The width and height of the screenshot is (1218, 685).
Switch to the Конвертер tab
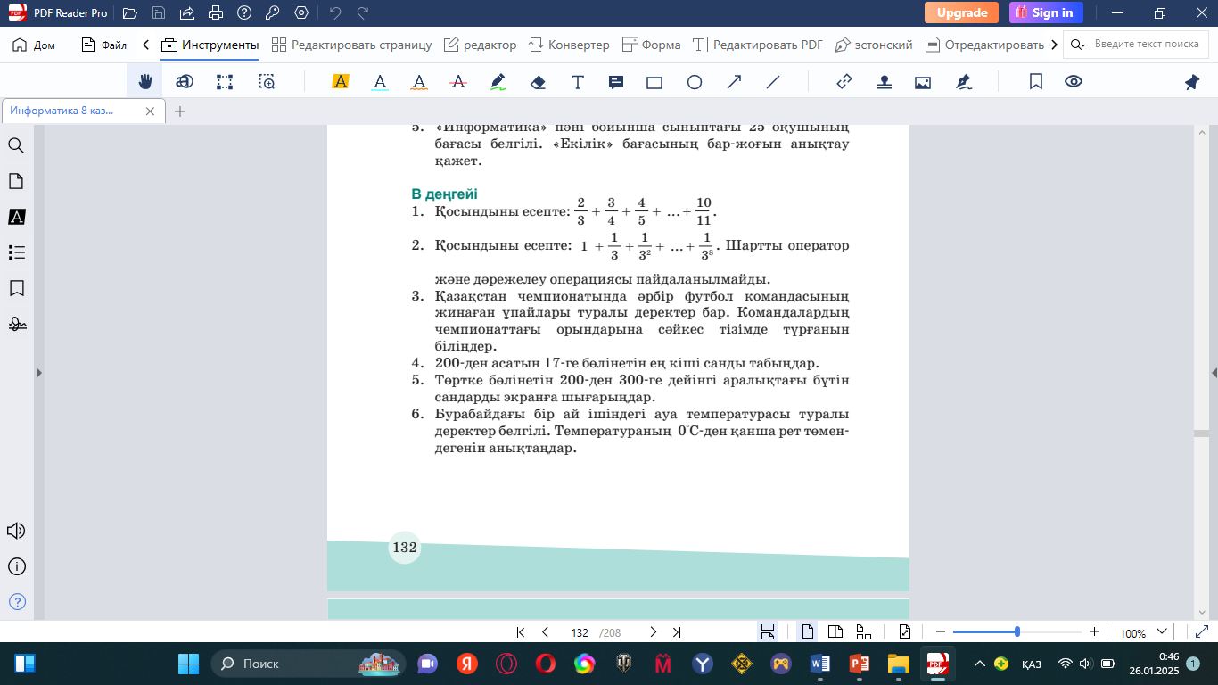tap(569, 45)
